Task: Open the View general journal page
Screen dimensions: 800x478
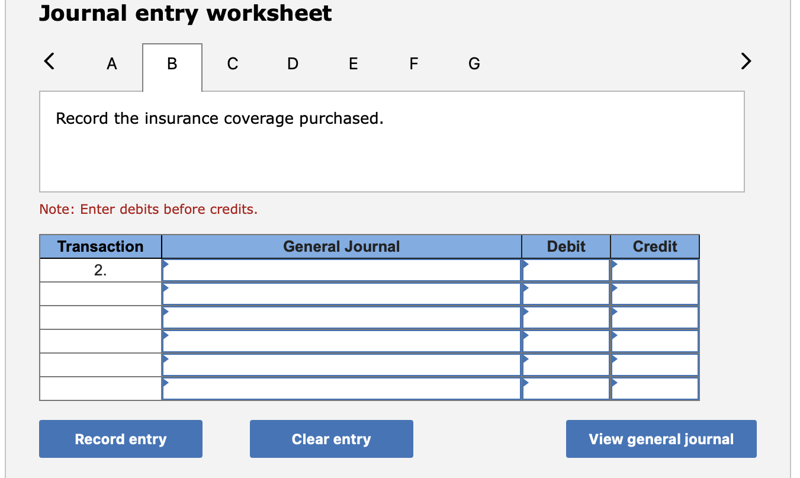Action: coord(660,439)
